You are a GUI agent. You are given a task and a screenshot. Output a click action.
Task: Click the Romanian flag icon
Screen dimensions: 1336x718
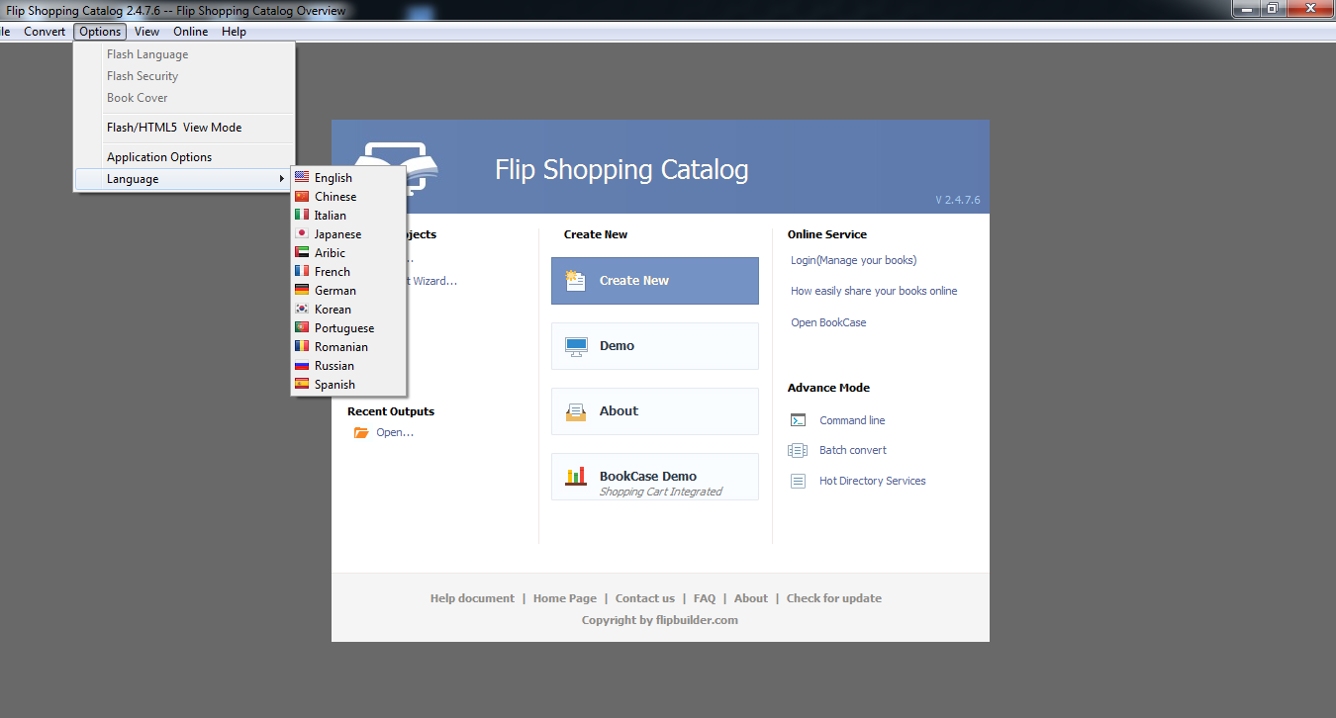[302, 346]
